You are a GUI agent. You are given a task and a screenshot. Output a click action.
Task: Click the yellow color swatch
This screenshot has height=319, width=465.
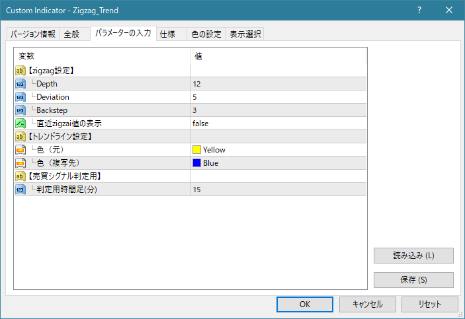coord(196,150)
